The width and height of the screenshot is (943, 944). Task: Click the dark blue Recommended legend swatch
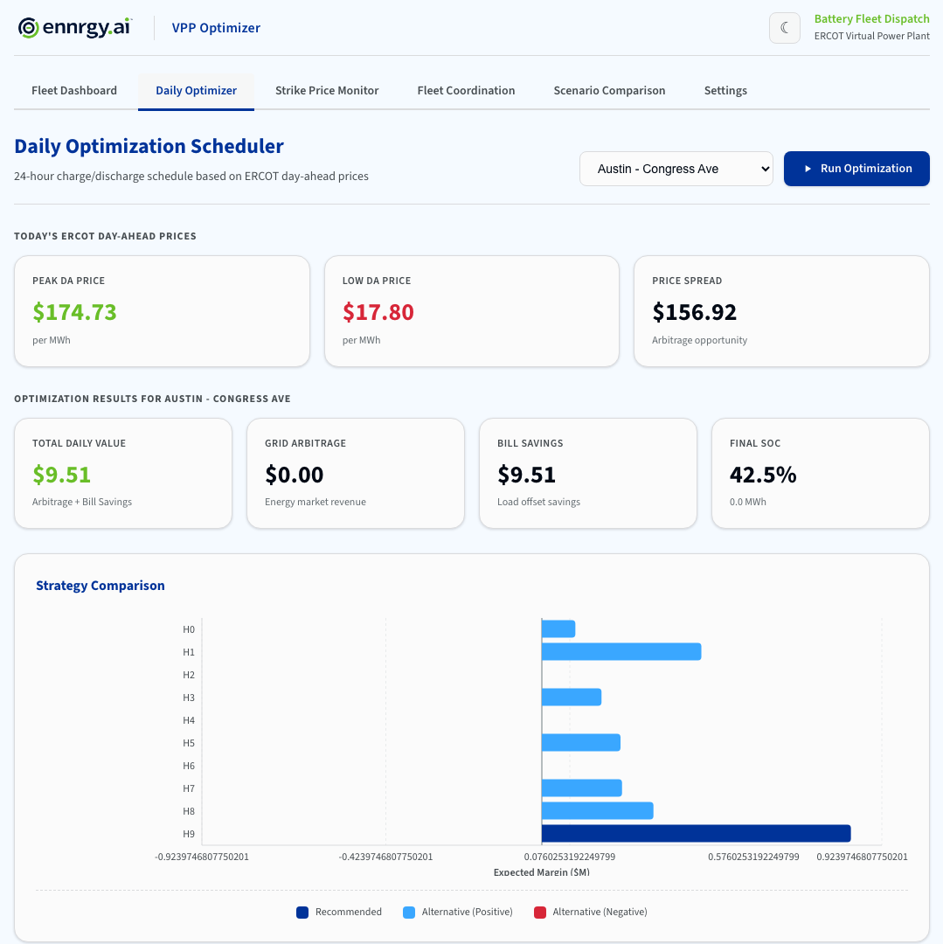pos(302,912)
